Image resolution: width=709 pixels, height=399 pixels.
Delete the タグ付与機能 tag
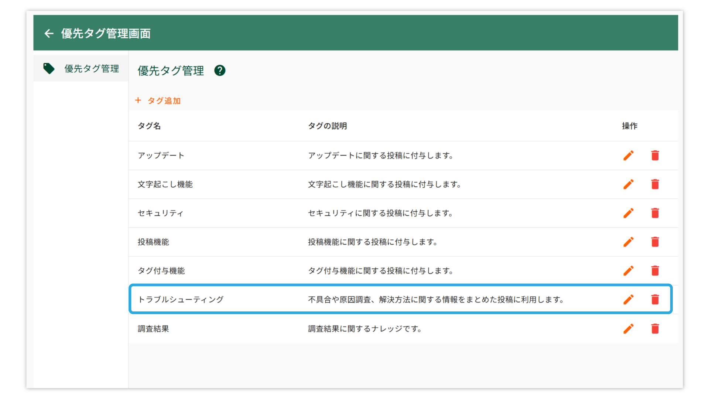click(x=655, y=271)
